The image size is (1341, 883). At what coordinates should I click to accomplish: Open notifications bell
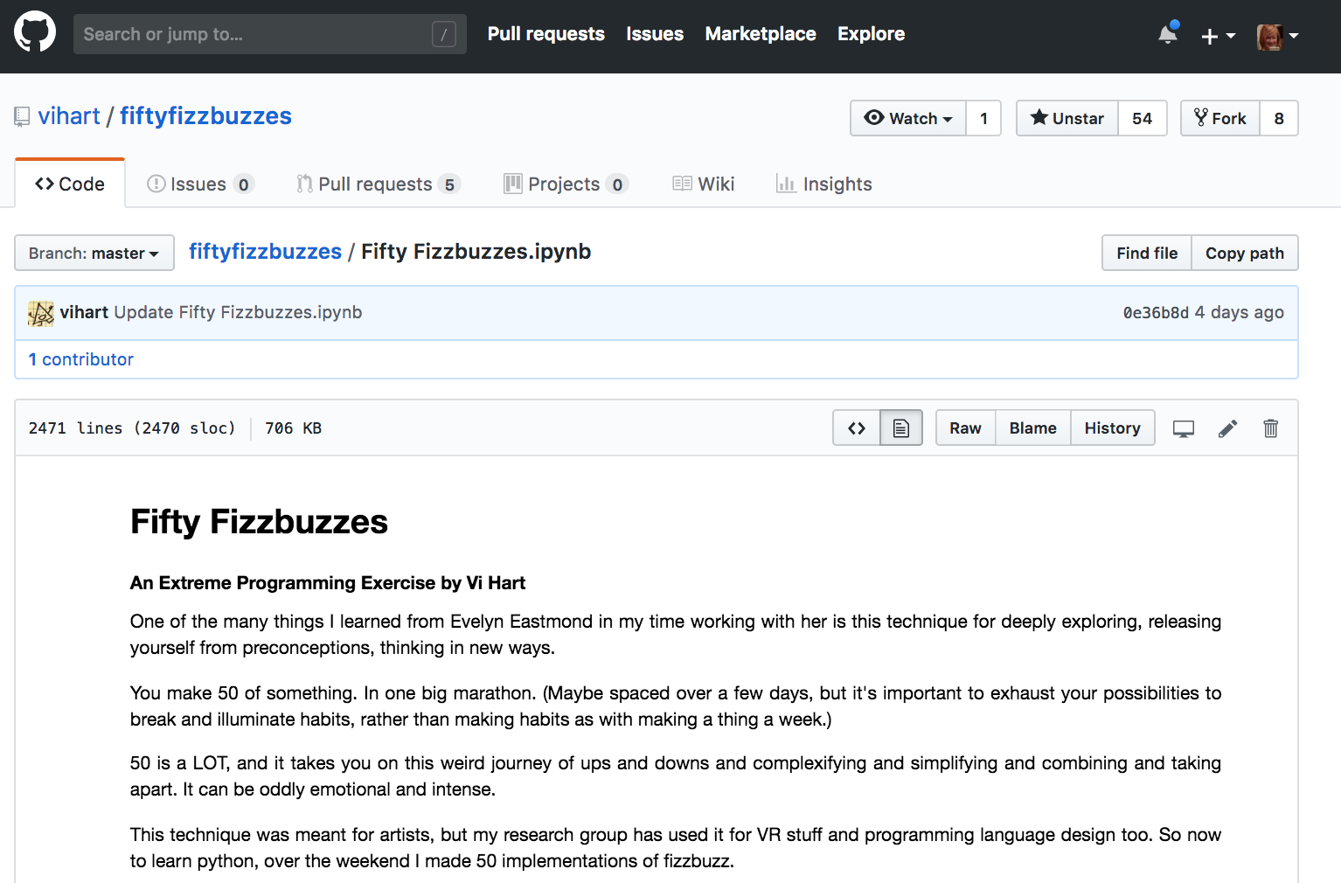[x=1168, y=34]
